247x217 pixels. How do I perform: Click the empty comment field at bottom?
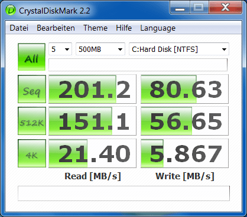pyautogui.click(x=123, y=193)
